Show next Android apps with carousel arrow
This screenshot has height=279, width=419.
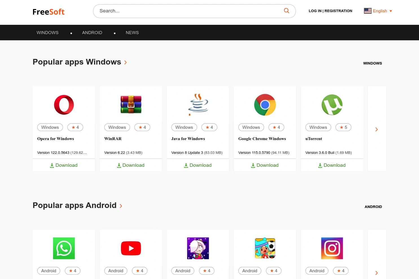tap(376, 273)
